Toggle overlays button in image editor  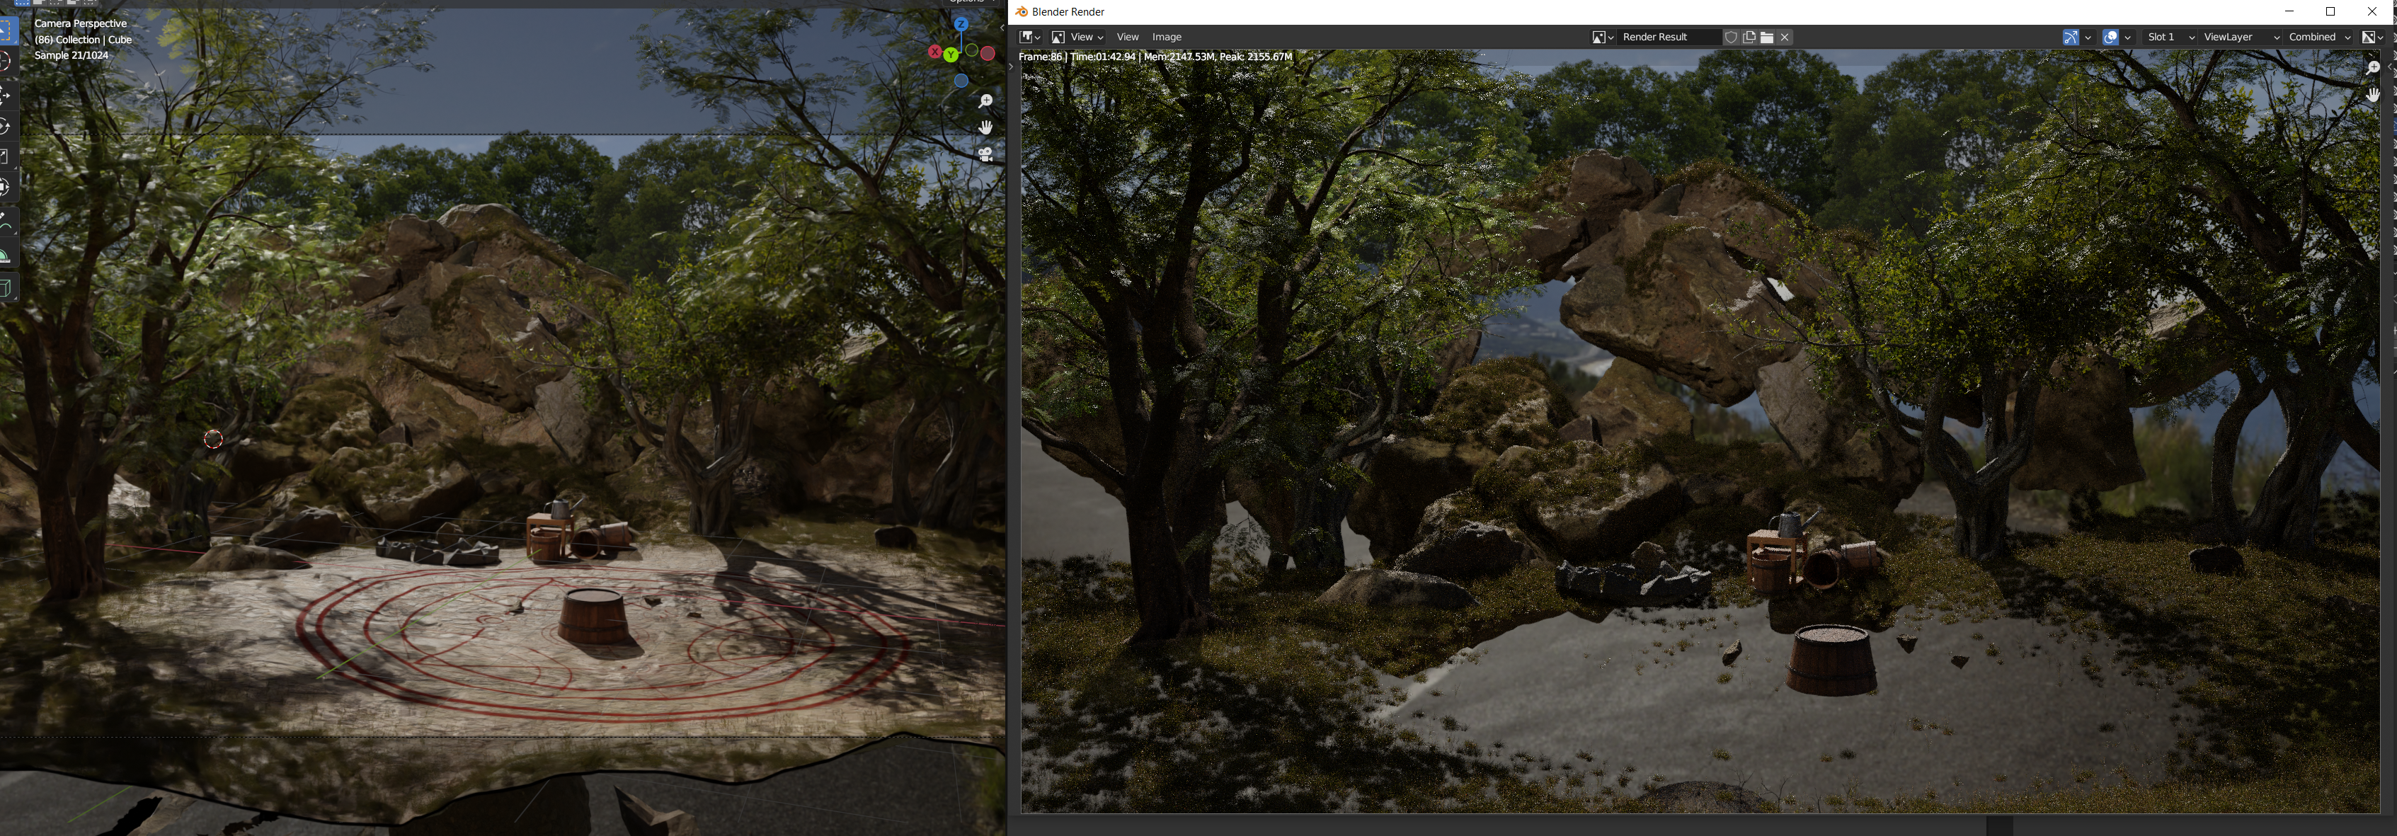pyautogui.click(x=2110, y=38)
